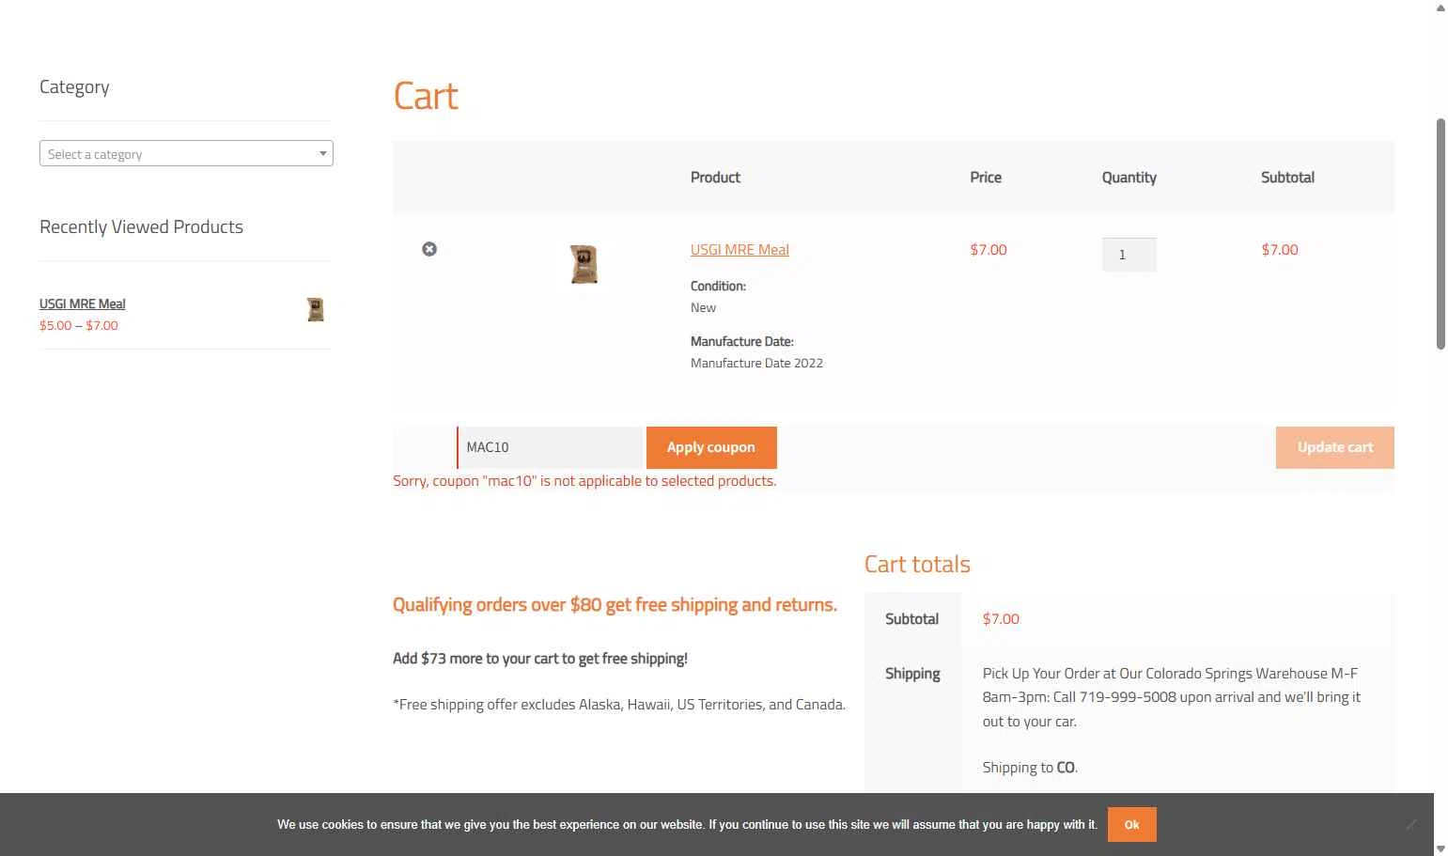Click the Add $73 more message
The image size is (1448, 856).
[x=540, y=658]
